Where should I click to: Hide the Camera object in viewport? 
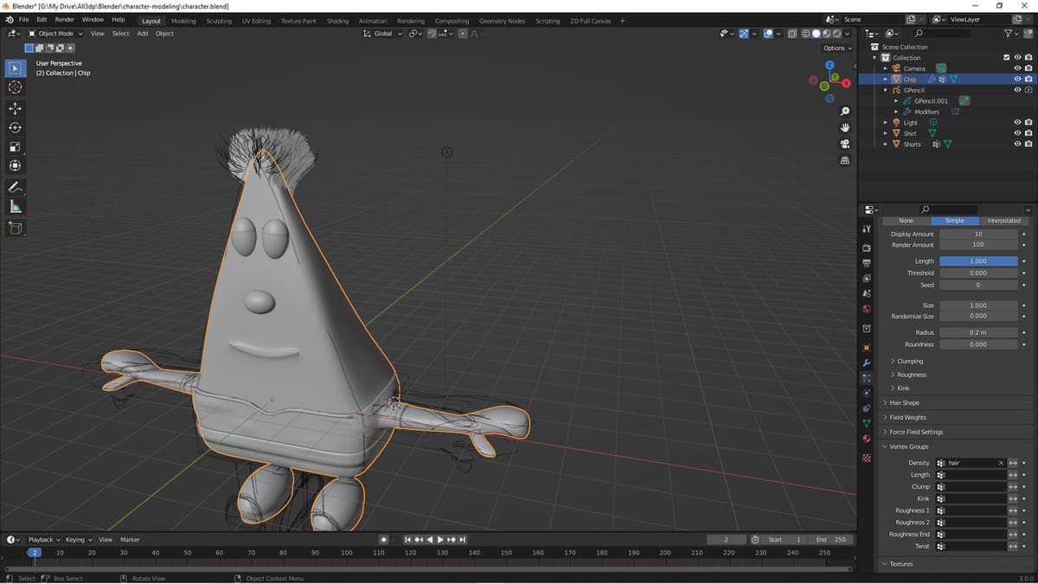click(1017, 68)
